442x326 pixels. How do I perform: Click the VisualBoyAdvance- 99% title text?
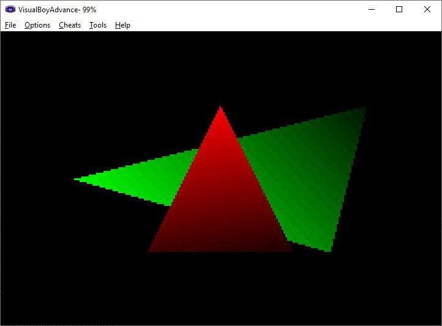57,10
